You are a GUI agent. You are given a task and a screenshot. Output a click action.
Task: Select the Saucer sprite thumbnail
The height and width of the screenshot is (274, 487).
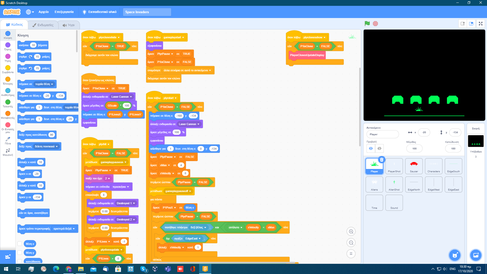[x=414, y=166]
